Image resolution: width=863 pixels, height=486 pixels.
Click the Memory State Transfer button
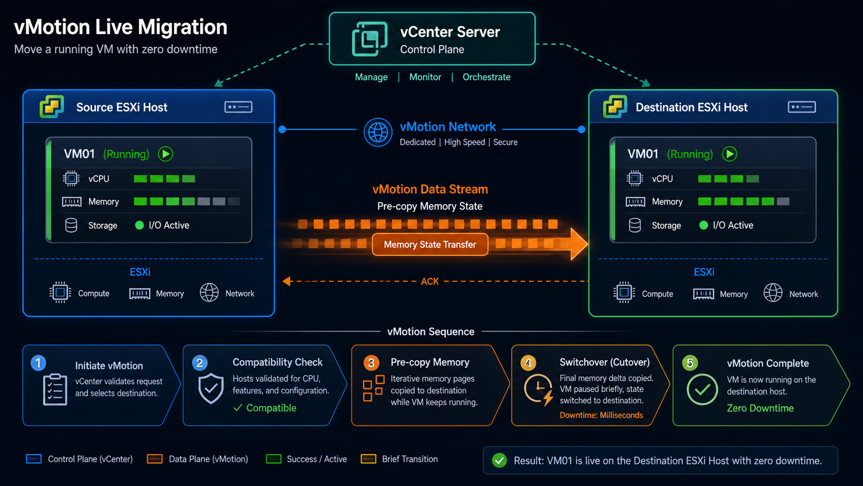coord(430,245)
